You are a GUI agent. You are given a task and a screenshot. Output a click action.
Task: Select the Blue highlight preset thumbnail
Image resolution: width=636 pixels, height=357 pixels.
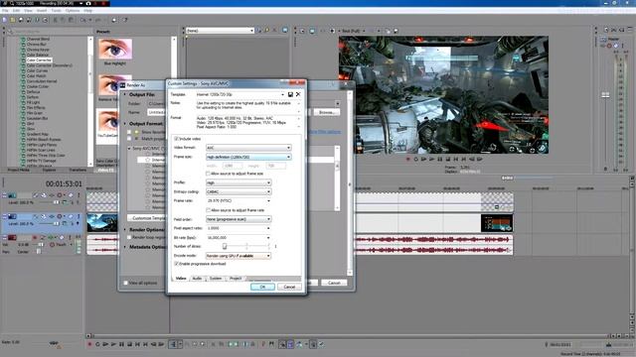pyautogui.click(x=115, y=49)
